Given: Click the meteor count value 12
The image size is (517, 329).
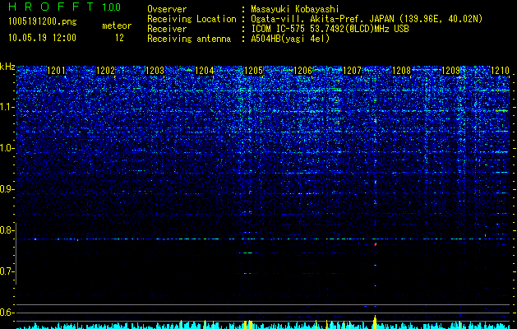Looking at the screenshot, I should point(119,38).
